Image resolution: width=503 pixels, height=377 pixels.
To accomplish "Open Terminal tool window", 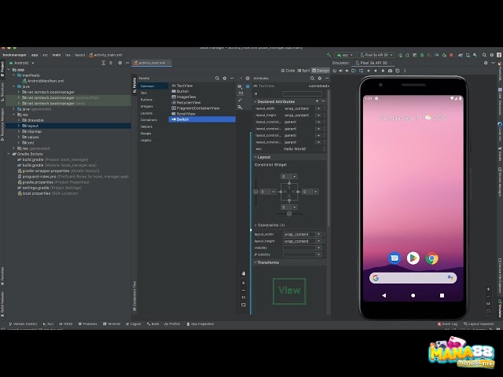I will pyautogui.click(x=112, y=324).
